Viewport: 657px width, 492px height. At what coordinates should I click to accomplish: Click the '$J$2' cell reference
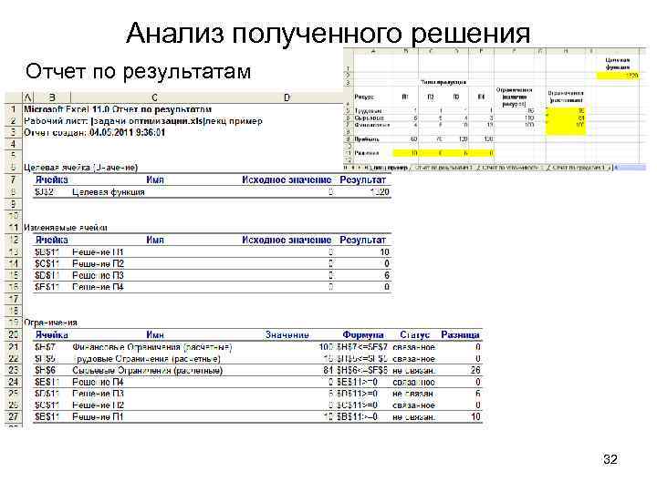pos(44,192)
